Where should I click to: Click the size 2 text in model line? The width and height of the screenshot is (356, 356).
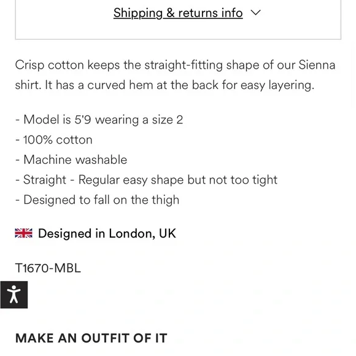168,120
